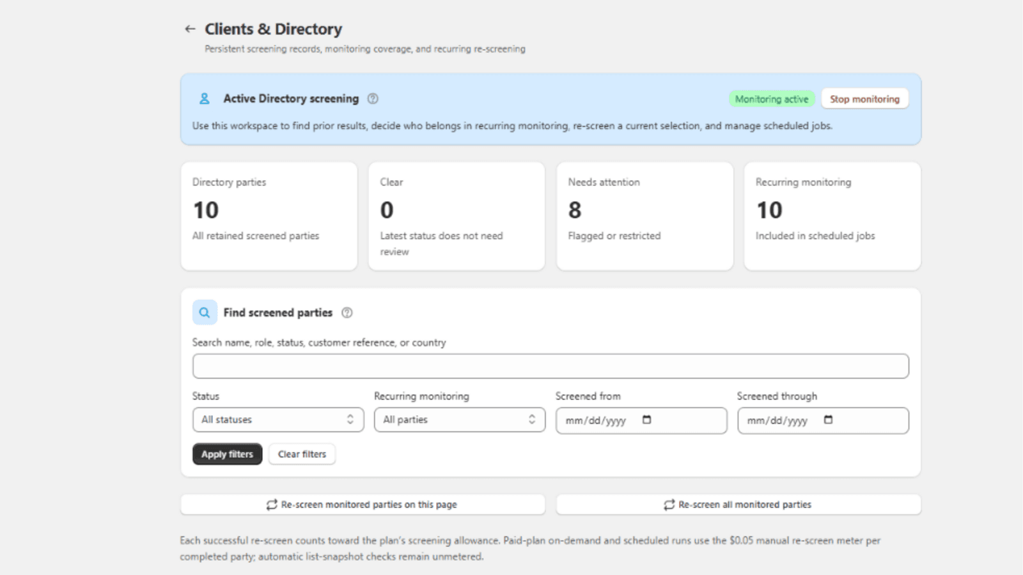Image resolution: width=1023 pixels, height=575 pixels.
Task: Select the Needs attention card showing 8
Action: 644,216
